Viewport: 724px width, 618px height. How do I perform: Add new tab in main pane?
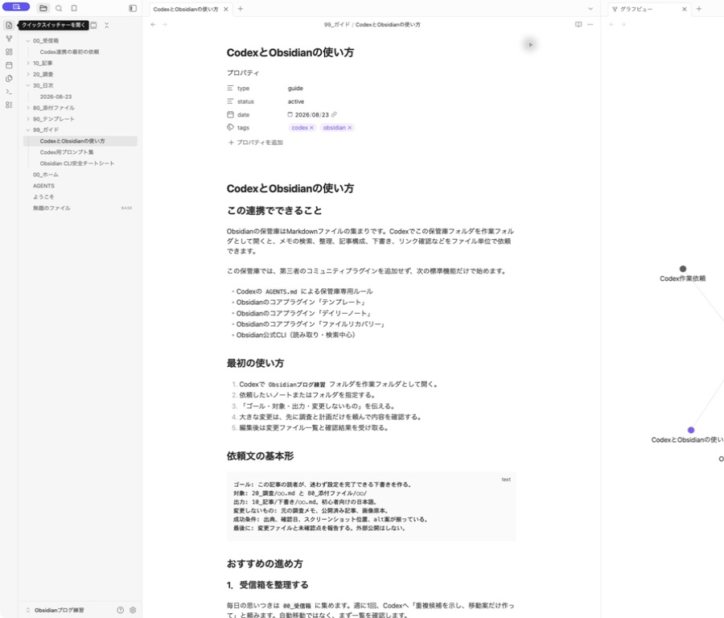[x=240, y=9]
